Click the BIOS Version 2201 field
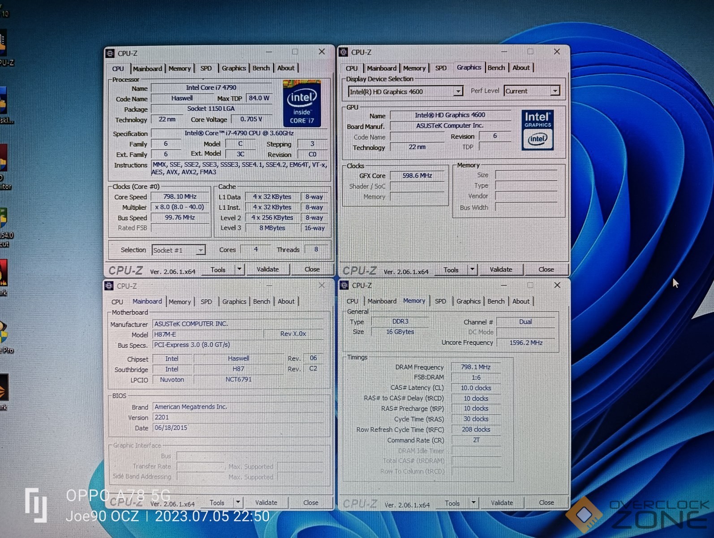The height and width of the screenshot is (538, 714). pos(237,417)
